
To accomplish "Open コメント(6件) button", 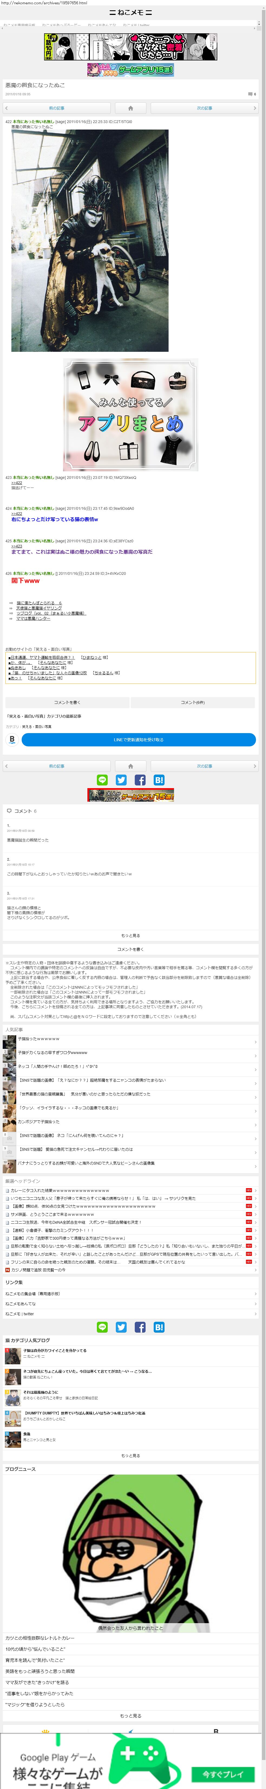I will pyautogui.click(x=193, y=702).
